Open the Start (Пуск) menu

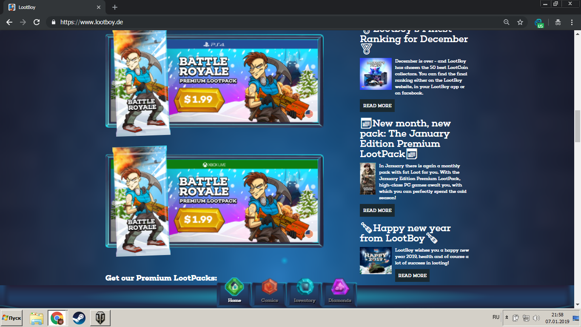[x=11, y=318]
